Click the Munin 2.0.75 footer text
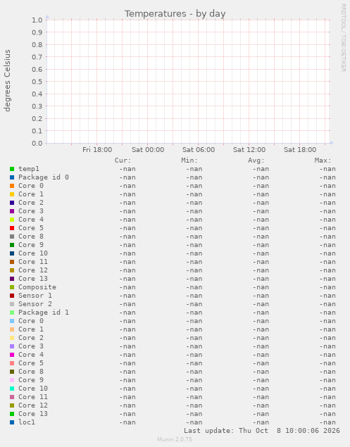This screenshot has width=350, height=447. [x=175, y=439]
